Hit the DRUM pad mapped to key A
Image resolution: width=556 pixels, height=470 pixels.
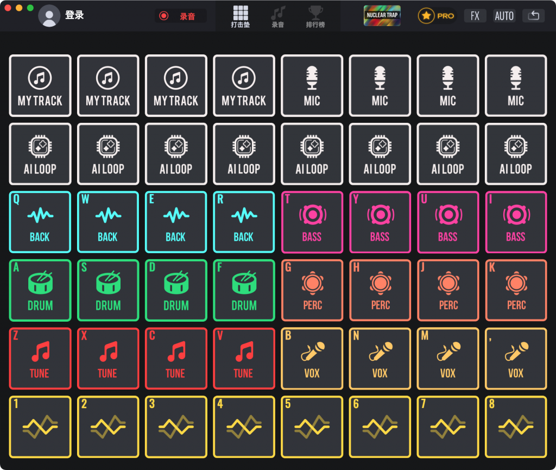40,290
